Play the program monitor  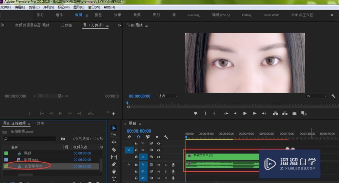[x=245, y=113]
